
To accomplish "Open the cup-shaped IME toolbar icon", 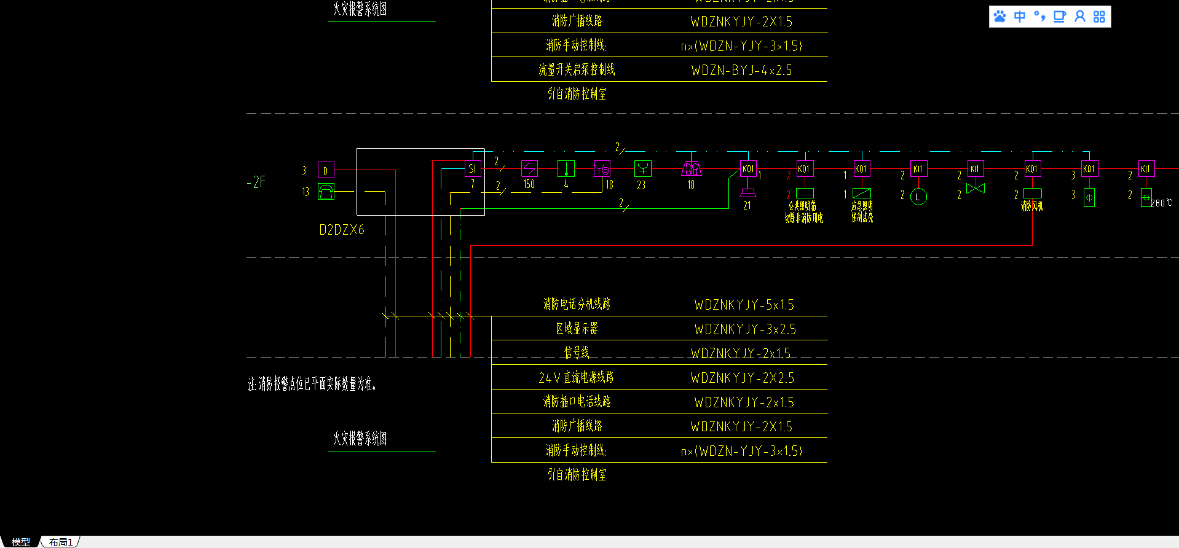I will click(x=1059, y=17).
